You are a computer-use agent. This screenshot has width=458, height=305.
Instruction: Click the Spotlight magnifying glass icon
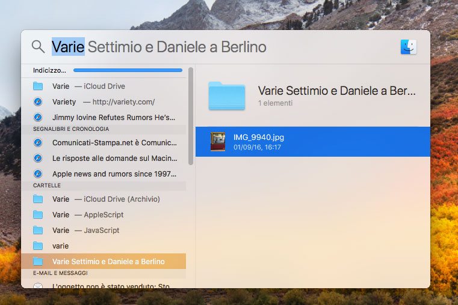(x=38, y=47)
